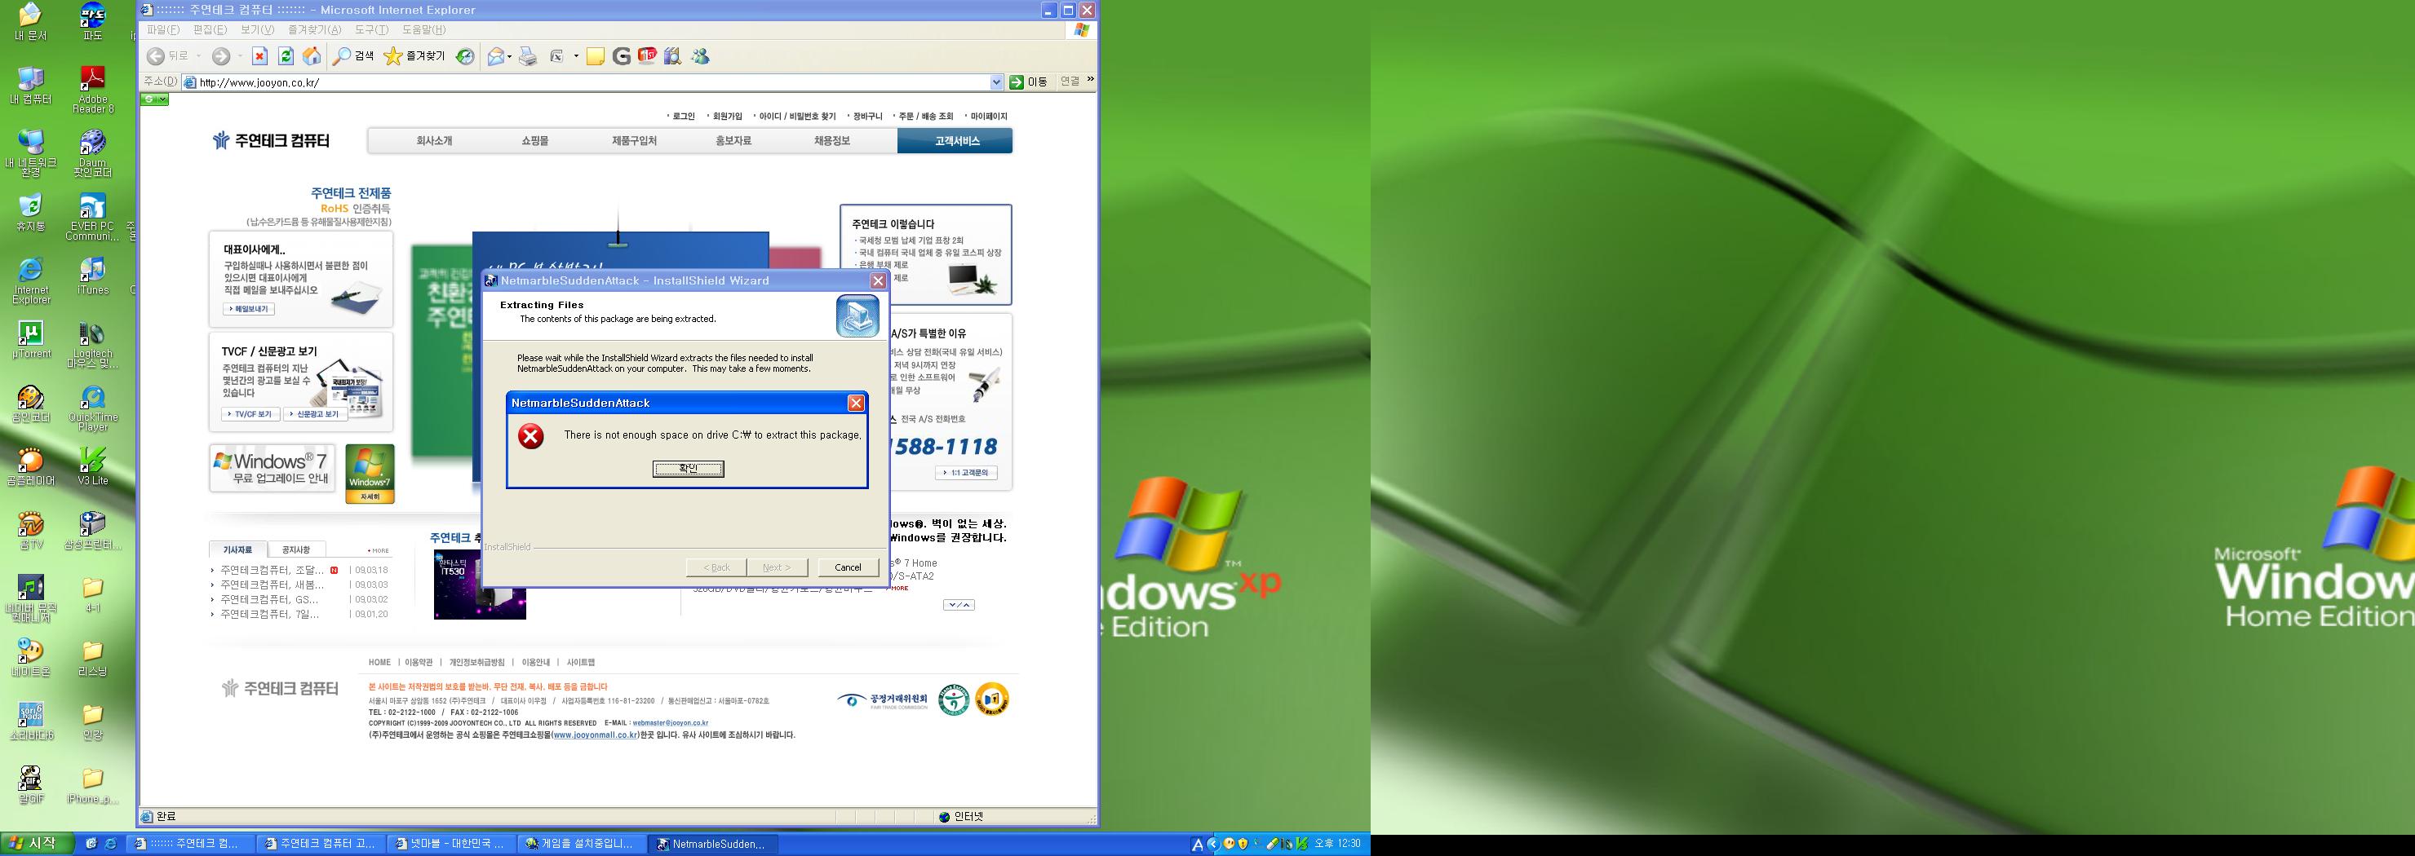Click the Home page icon
This screenshot has width=2415, height=856.
[311, 56]
